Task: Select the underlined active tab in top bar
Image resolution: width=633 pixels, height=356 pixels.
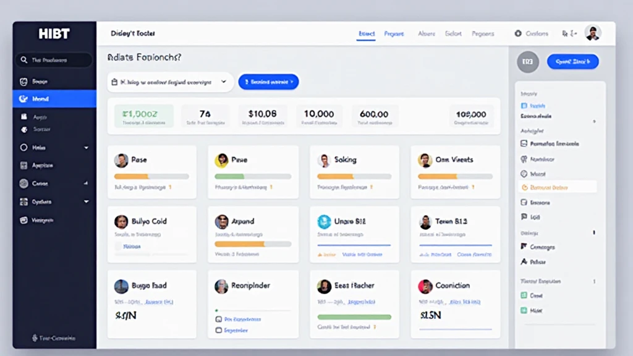Action: point(366,34)
